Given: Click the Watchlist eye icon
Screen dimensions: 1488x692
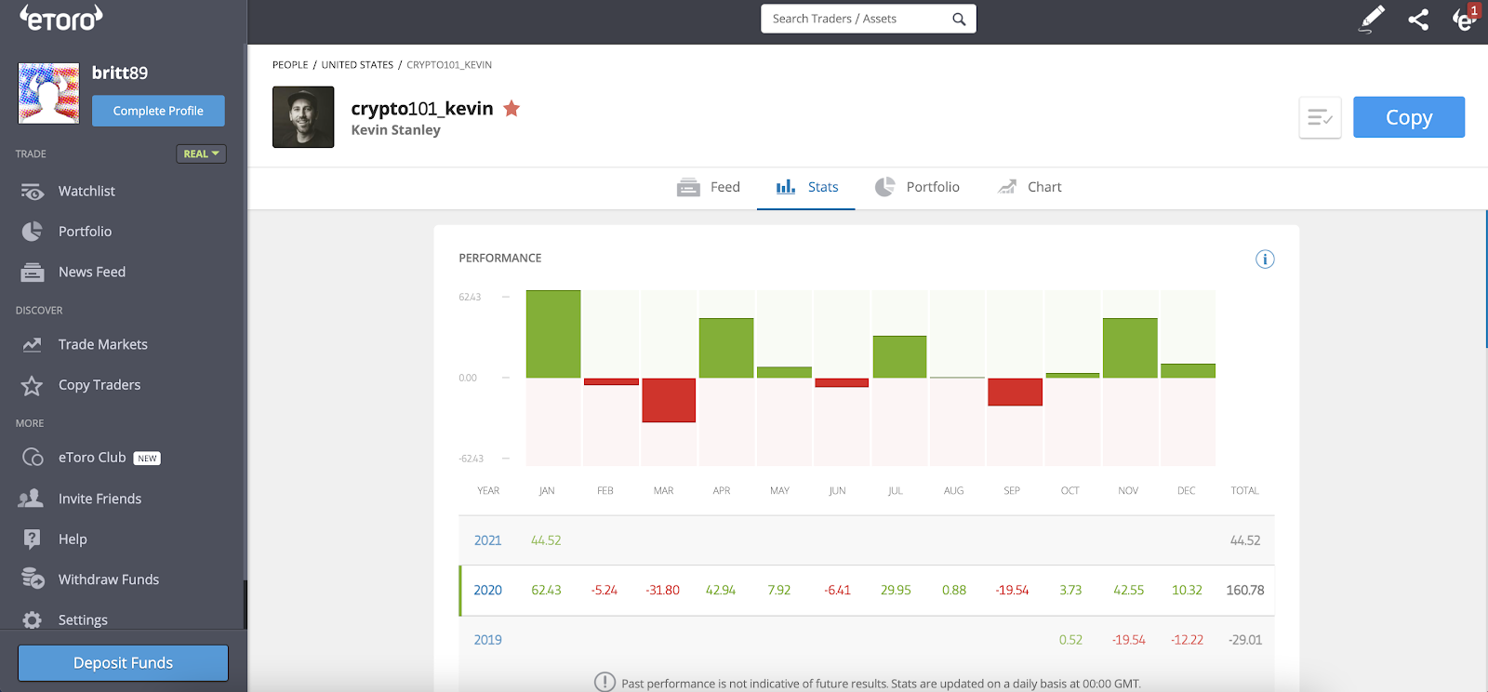Looking at the screenshot, I should [x=33, y=192].
